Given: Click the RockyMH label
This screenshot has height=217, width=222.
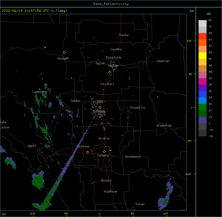Looking at the screenshot, I should point(63,59).
